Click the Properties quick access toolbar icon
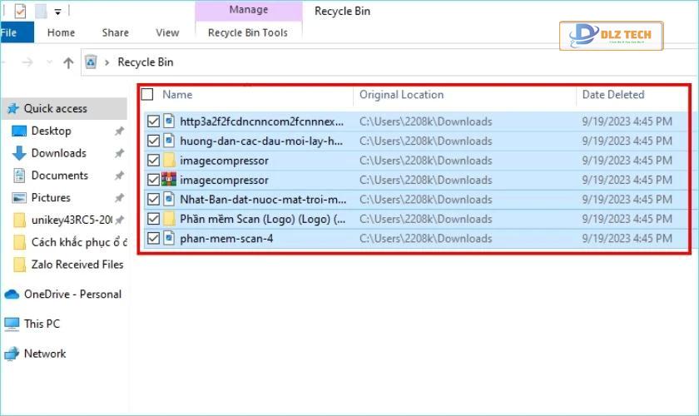This screenshot has height=416, width=699. pyautogui.click(x=20, y=11)
